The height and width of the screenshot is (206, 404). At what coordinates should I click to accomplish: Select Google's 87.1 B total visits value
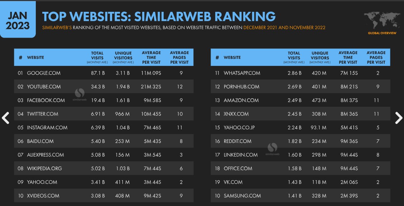coord(98,73)
